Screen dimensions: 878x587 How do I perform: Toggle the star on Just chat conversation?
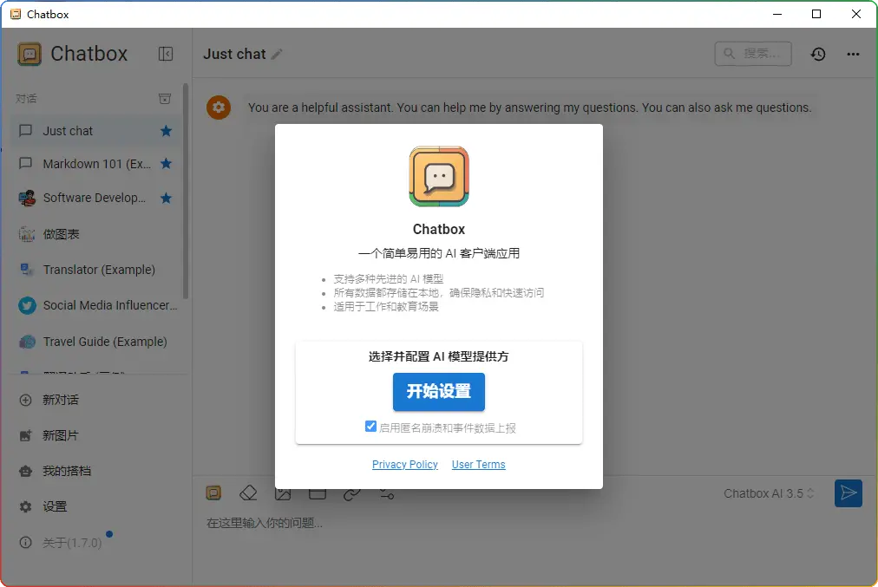(x=166, y=131)
